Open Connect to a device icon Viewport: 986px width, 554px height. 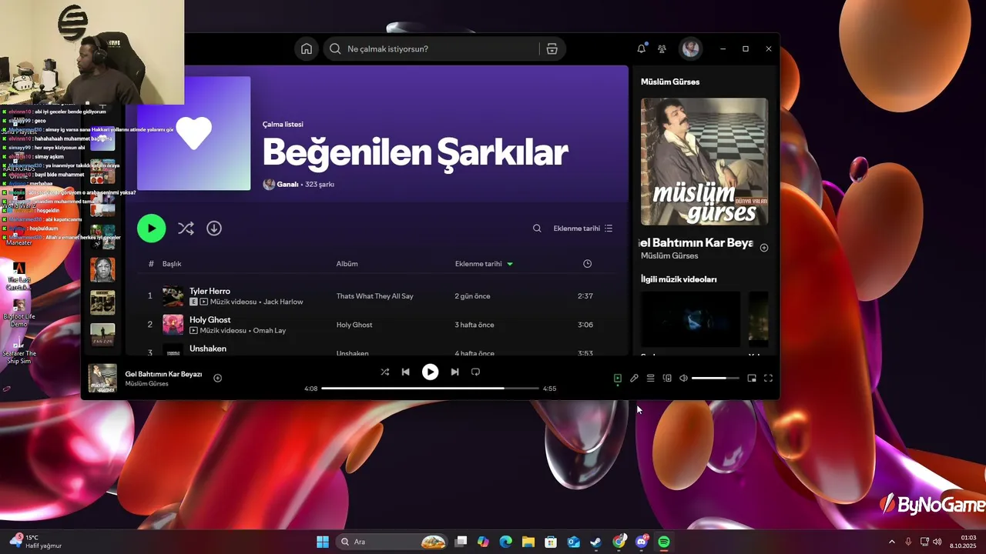(x=667, y=378)
